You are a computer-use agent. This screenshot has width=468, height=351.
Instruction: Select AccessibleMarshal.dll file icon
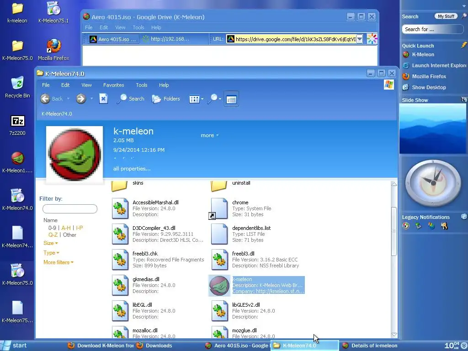coord(120,208)
